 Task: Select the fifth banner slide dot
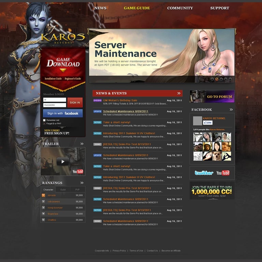230,79
